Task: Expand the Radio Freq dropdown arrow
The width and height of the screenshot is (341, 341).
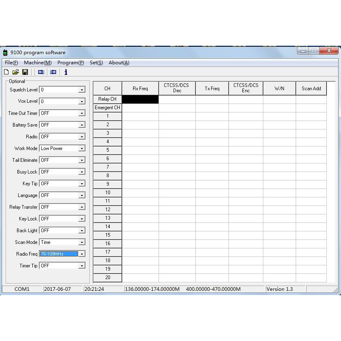Action: 82,254
